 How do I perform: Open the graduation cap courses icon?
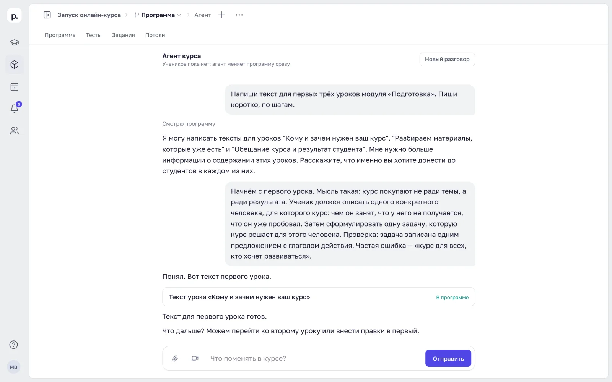coord(14,42)
